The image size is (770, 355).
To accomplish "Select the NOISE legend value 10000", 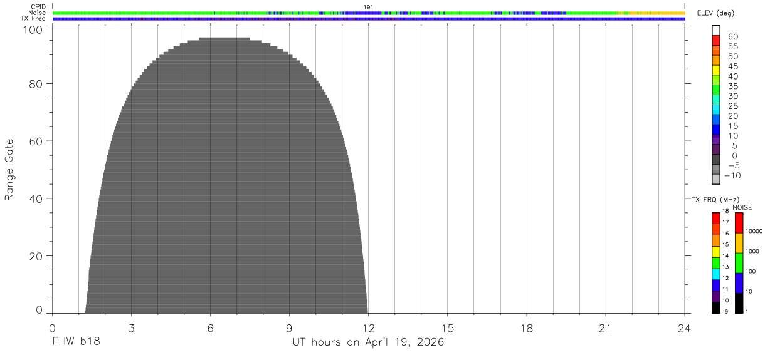I will coord(754,231).
